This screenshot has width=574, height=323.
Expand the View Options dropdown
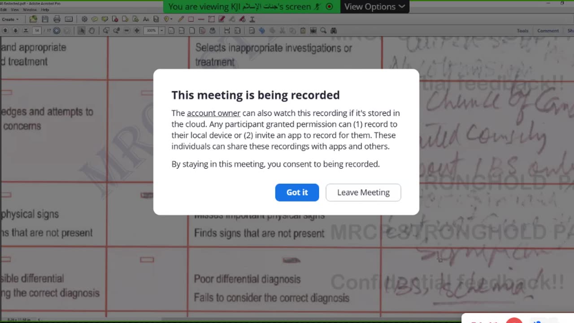point(374,6)
